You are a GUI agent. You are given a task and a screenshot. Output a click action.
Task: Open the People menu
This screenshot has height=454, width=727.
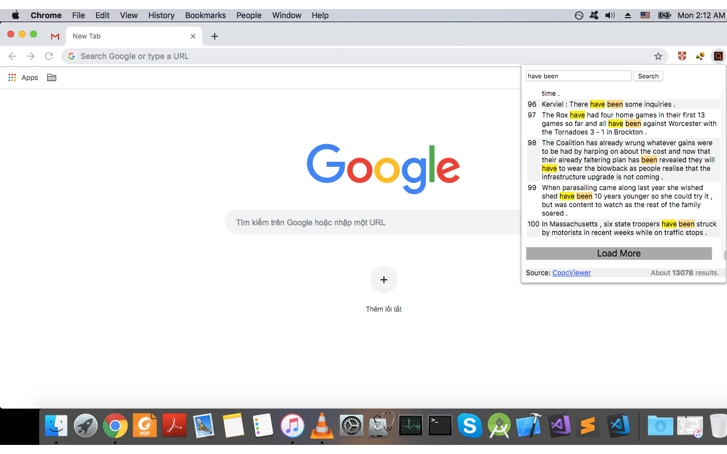[x=249, y=15]
